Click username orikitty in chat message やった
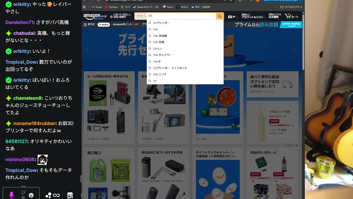This screenshot has width=353, height=199. (22, 4)
